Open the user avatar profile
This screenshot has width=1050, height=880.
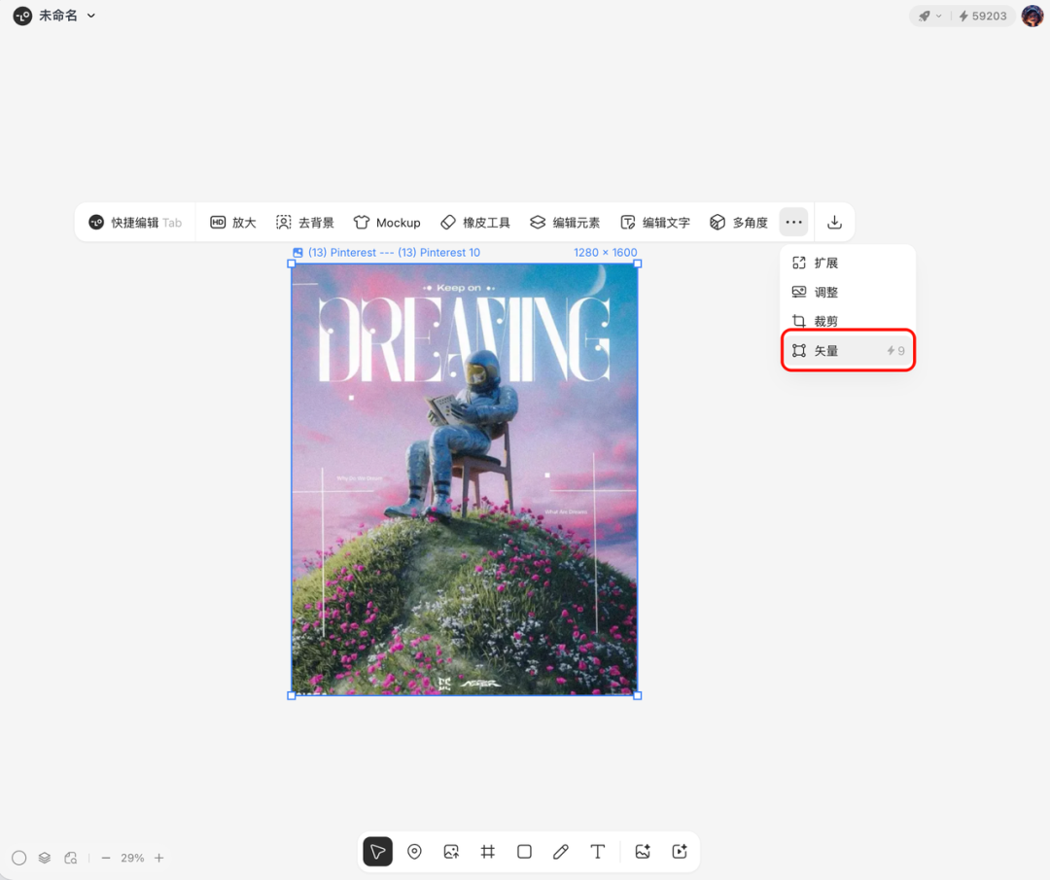1032,16
